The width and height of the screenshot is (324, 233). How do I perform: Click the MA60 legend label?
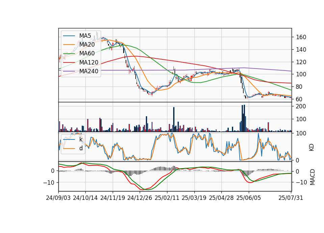pos(87,54)
